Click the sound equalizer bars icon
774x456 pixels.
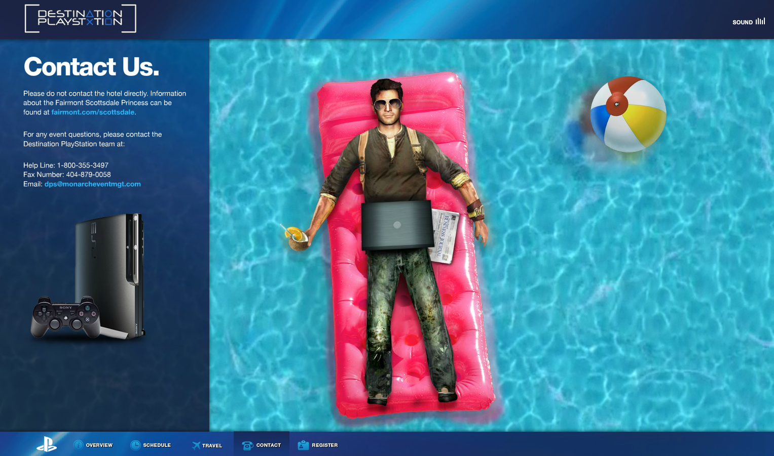tap(760, 21)
